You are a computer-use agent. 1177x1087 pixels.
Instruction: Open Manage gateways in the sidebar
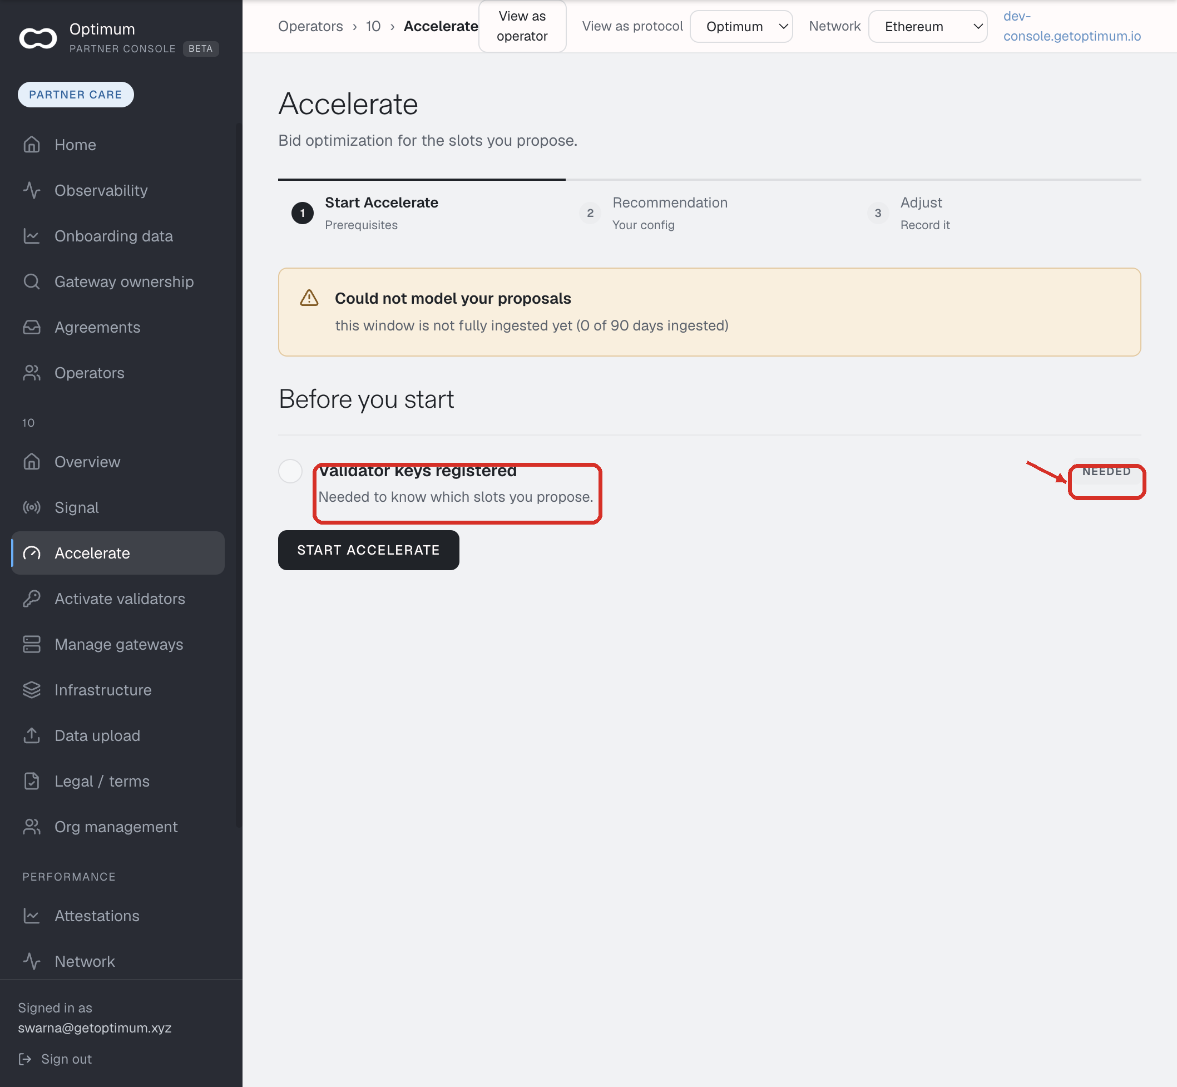pyautogui.click(x=117, y=644)
